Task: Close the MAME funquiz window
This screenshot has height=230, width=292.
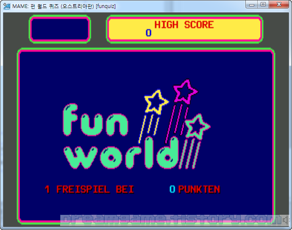Action: 279,5
